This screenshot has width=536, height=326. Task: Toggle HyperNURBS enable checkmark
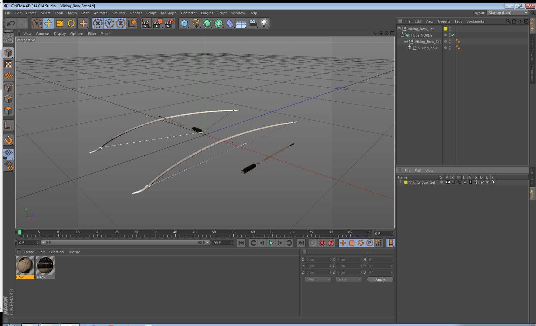(x=453, y=35)
